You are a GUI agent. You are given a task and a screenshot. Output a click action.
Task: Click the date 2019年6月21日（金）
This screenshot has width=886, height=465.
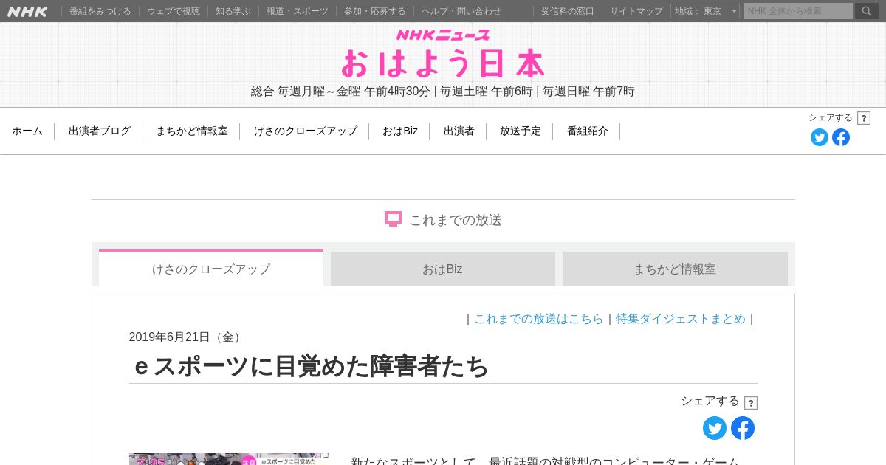click(x=185, y=337)
